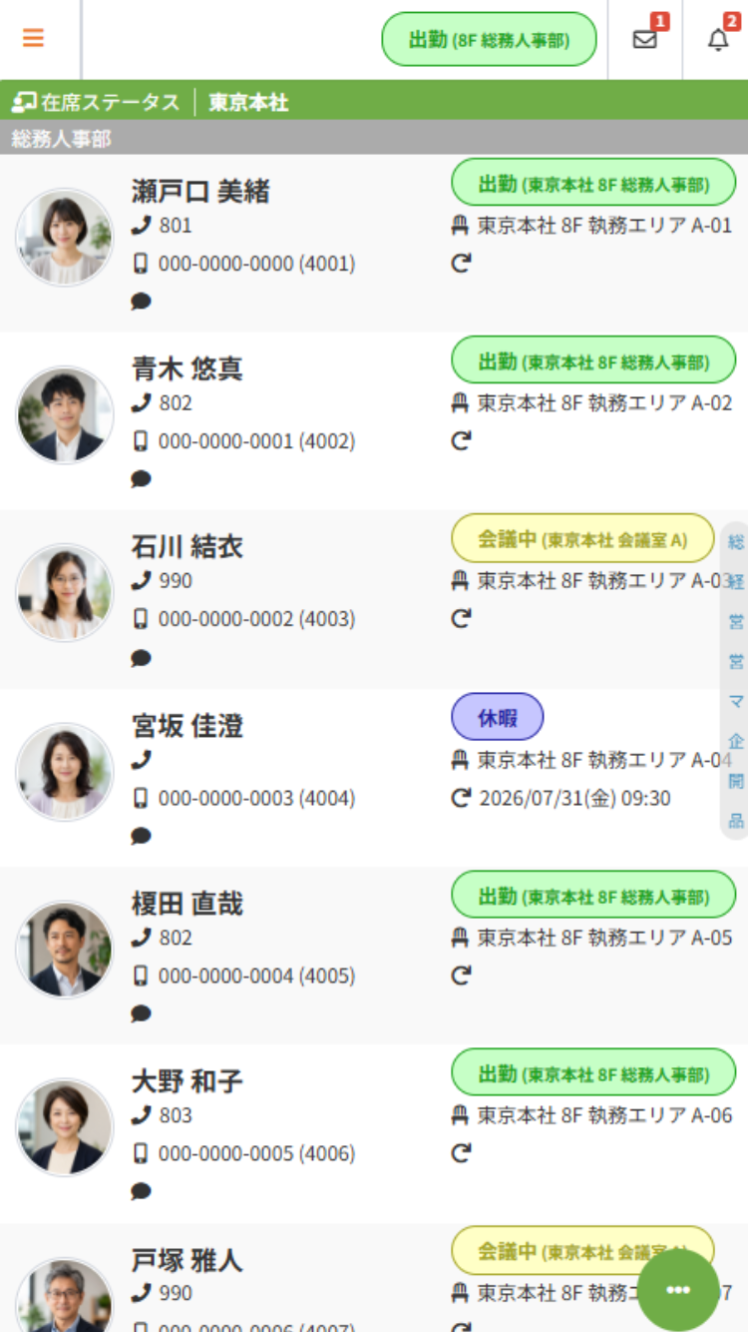Jump to 開 in side index
The height and width of the screenshot is (1332, 748).
[x=736, y=782]
